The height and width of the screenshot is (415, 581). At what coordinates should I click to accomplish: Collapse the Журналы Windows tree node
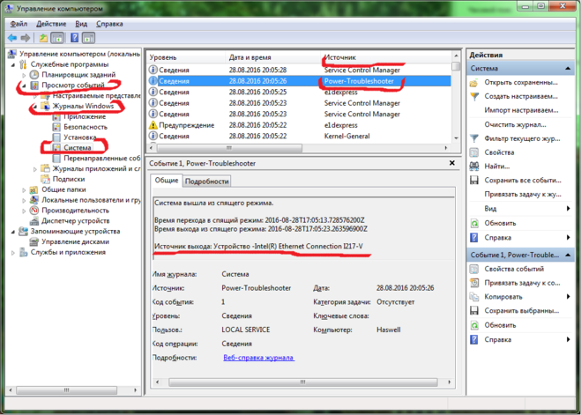(35, 107)
